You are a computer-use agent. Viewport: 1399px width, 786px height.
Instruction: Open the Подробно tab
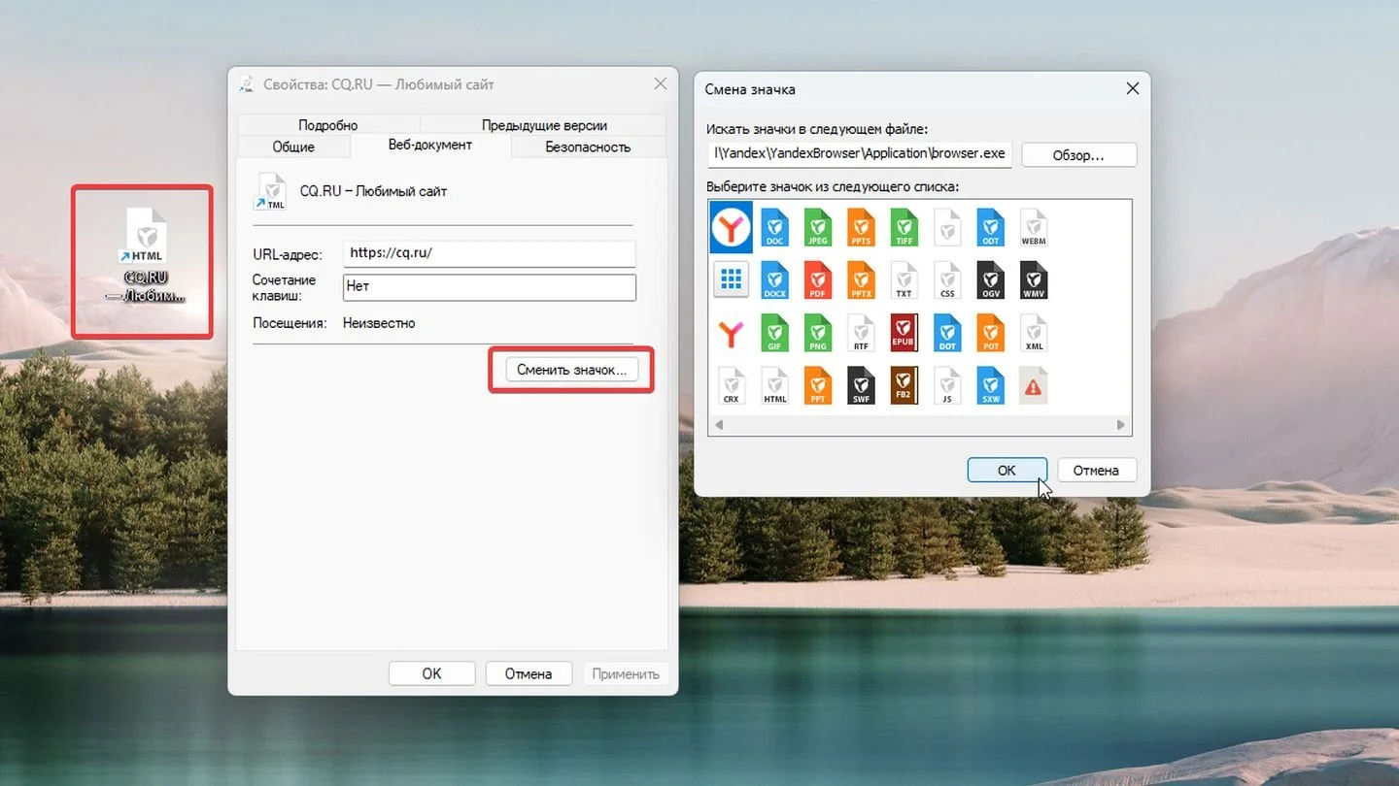tap(328, 124)
